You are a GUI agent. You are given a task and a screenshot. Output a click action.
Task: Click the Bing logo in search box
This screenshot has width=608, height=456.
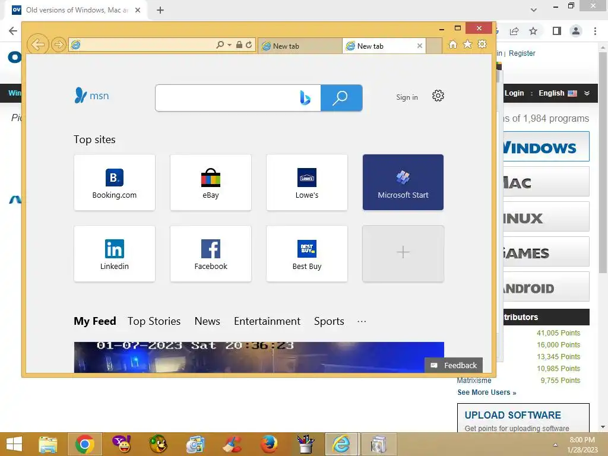305,98
